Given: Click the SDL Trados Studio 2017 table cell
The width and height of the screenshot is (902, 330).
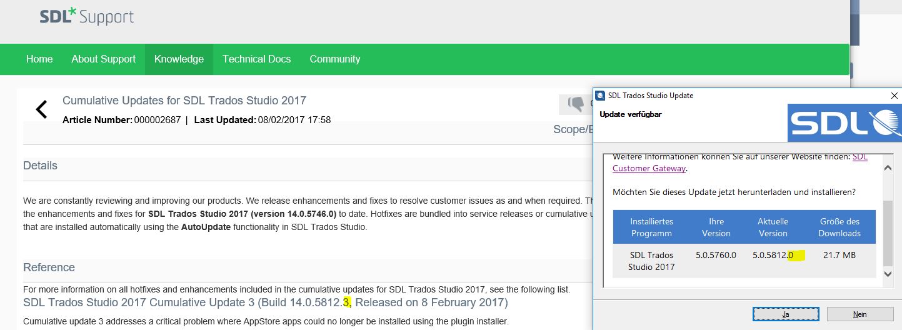Looking at the screenshot, I should [651, 261].
